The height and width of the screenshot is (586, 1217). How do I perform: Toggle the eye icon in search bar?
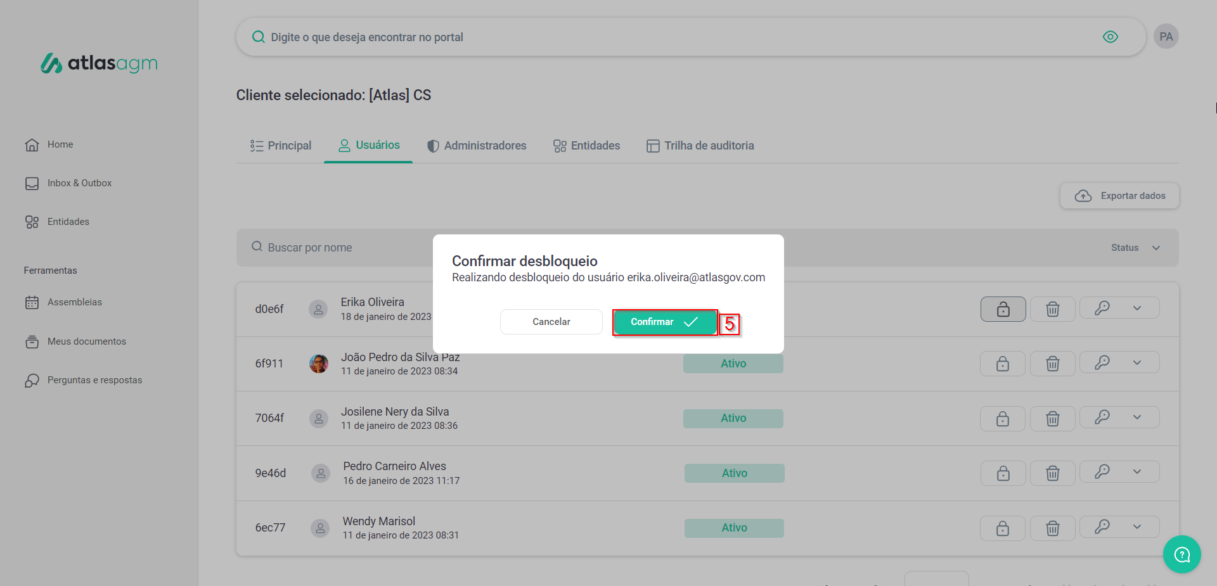(x=1110, y=37)
